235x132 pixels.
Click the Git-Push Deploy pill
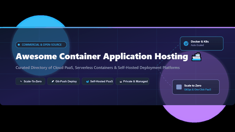(x=64, y=81)
